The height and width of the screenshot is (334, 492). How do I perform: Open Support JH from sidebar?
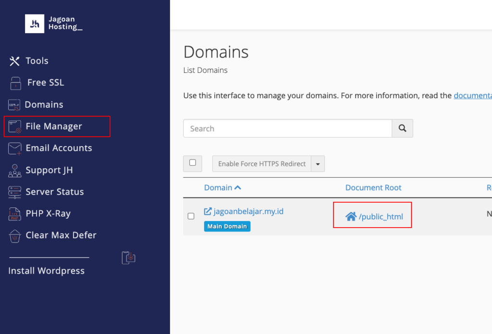tap(49, 170)
